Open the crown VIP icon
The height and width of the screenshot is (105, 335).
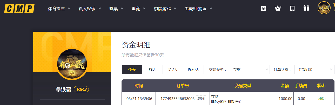point(278,8)
